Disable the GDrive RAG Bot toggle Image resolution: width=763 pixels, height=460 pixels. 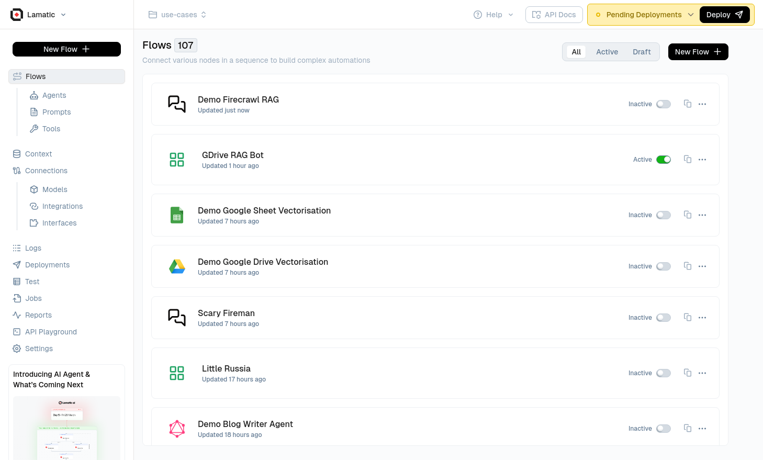pos(664,160)
